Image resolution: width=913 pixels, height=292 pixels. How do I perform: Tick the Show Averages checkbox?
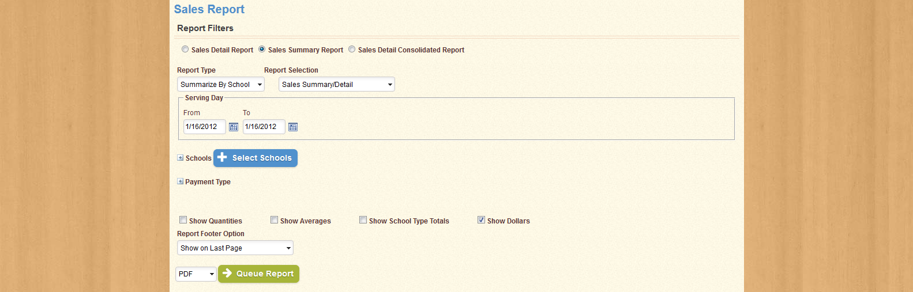pos(275,220)
